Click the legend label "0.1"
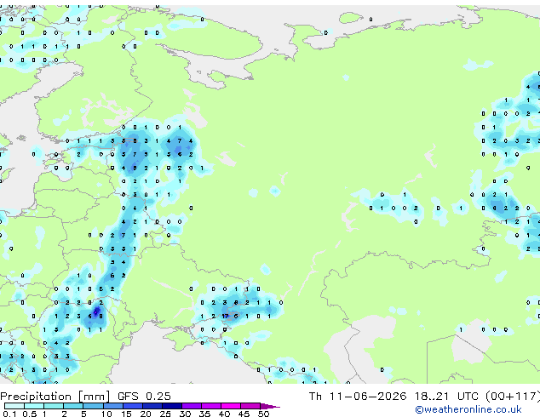The height and width of the screenshot is (417, 540). pyautogui.click(x=10, y=414)
